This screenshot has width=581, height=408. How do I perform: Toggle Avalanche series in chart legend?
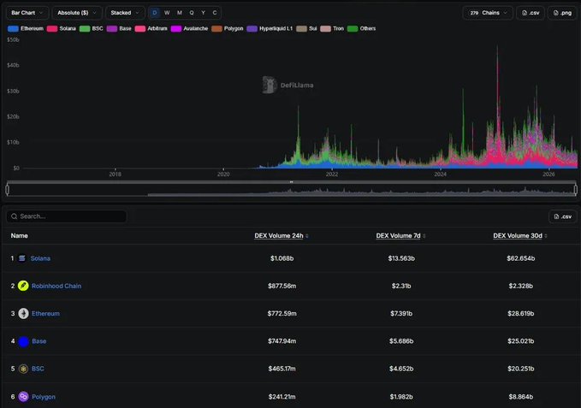click(x=189, y=28)
